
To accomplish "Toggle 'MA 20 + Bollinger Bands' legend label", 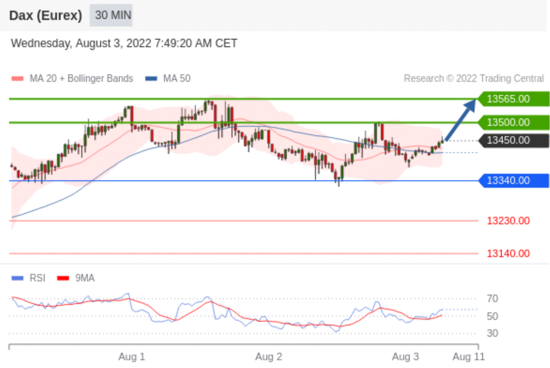I will pos(81,79).
